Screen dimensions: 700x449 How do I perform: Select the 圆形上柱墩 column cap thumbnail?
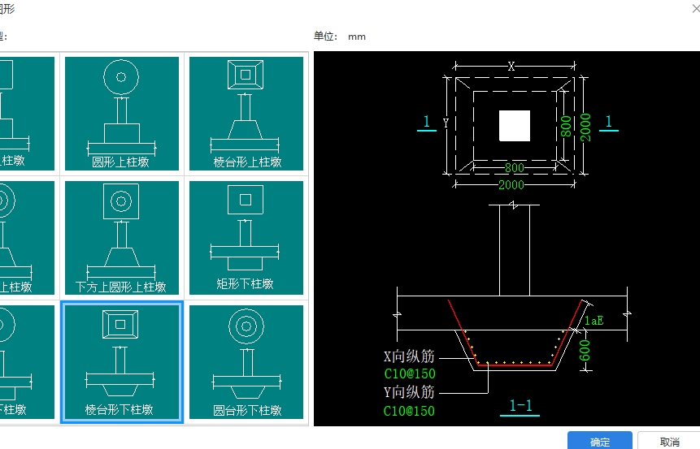point(121,113)
